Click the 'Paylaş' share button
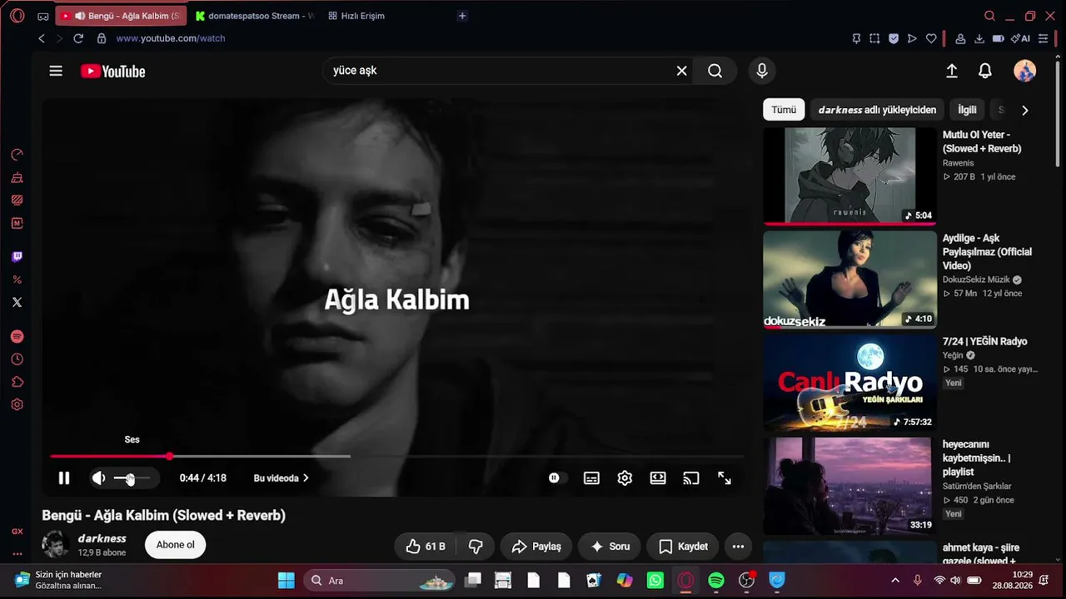Viewport: 1066px width, 599px height. 536,547
